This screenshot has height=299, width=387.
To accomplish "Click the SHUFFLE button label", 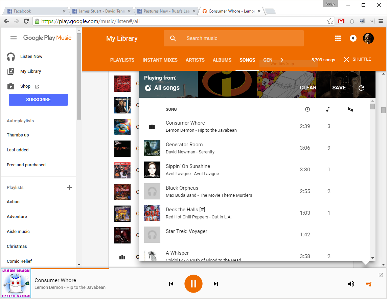I will (x=362, y=59).
